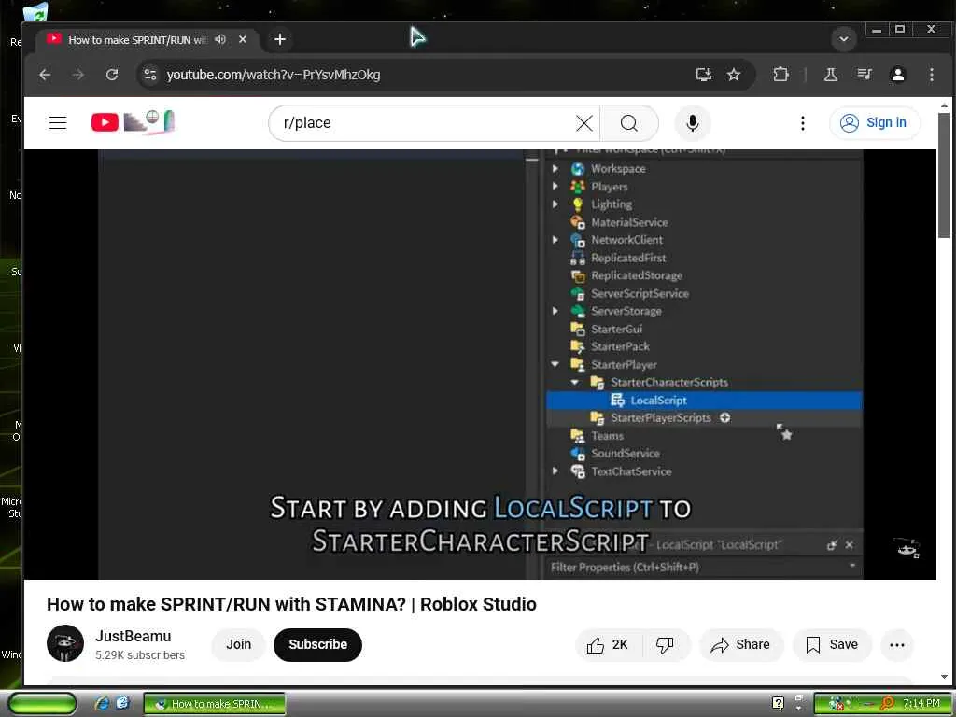Close the YouTube tab
956x717 pixels.
point(243,39)
